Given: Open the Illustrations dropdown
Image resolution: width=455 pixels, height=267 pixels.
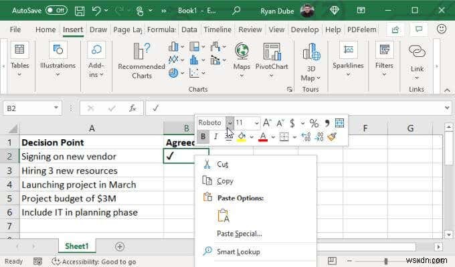Looking at the screenshot, I should [58, 60].
